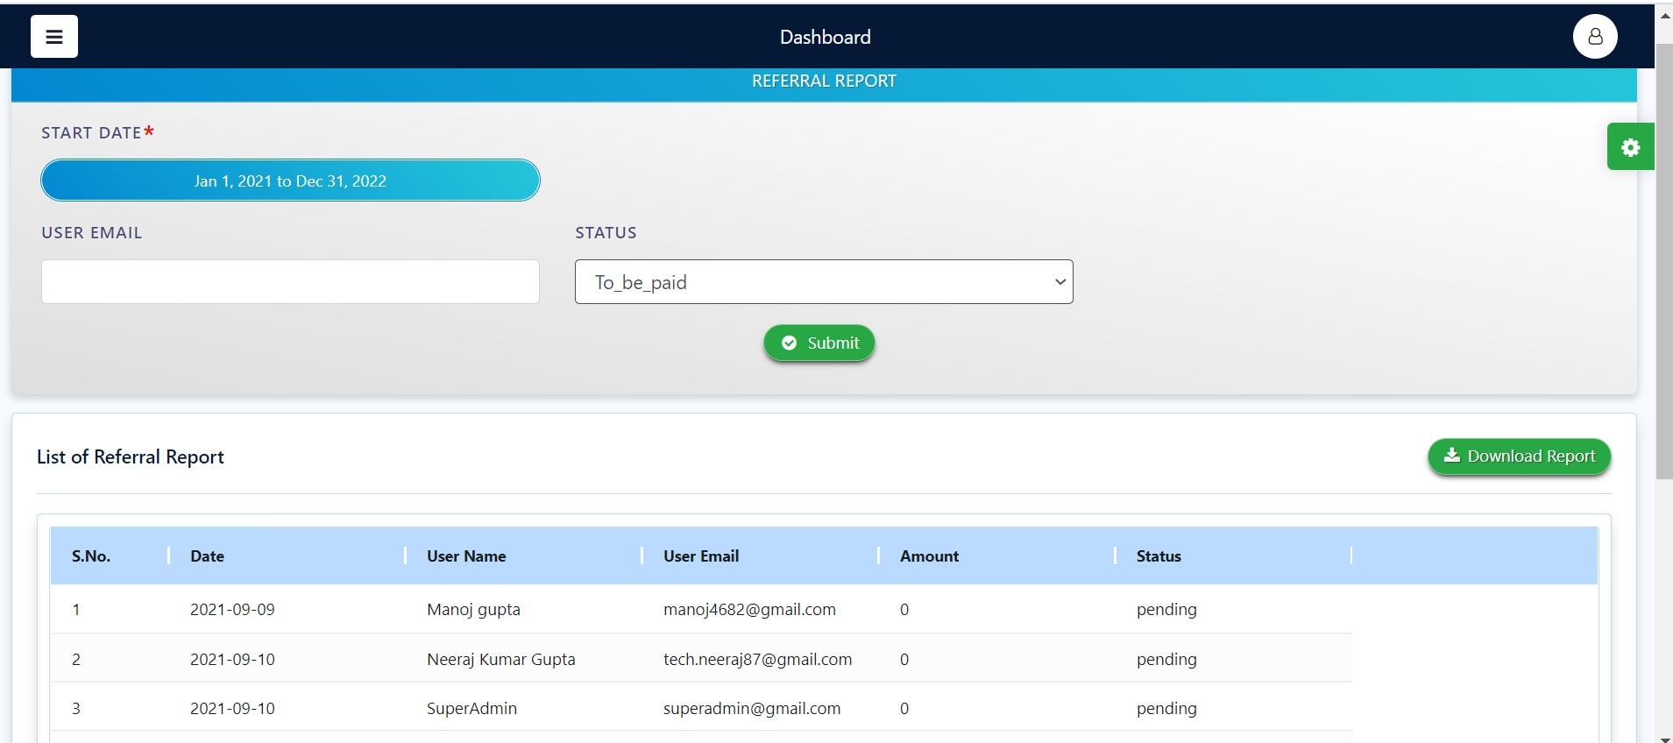Select email manoj4682@gmail.com

point(749,610)
